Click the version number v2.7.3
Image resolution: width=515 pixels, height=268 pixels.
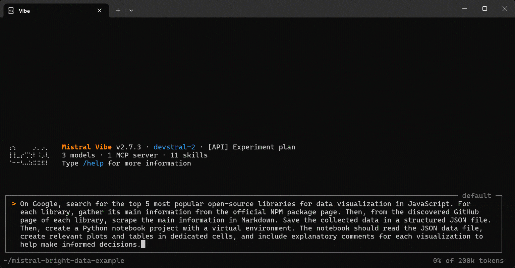pos(130,147)
